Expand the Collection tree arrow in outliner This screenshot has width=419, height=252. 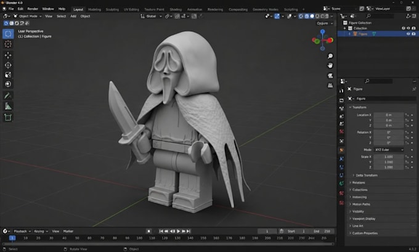(x=344, y=28)
